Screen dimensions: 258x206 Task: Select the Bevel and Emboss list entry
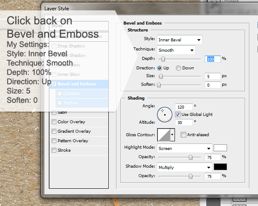point(79,84)
